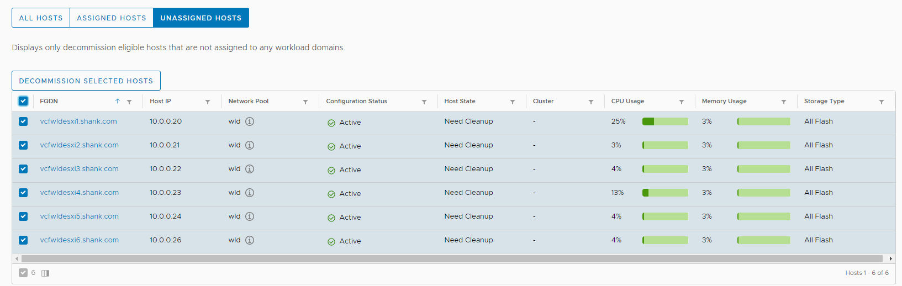Sort by the Memory Usage column header
The width and height of the screenshot is (902, 286).
(x=724, y=101)
